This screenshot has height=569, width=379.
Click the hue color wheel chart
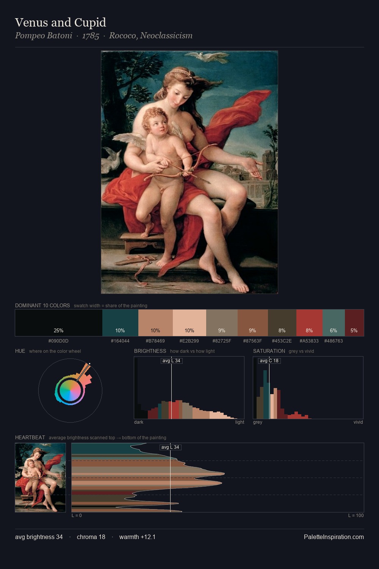click(x=70, y=390)
